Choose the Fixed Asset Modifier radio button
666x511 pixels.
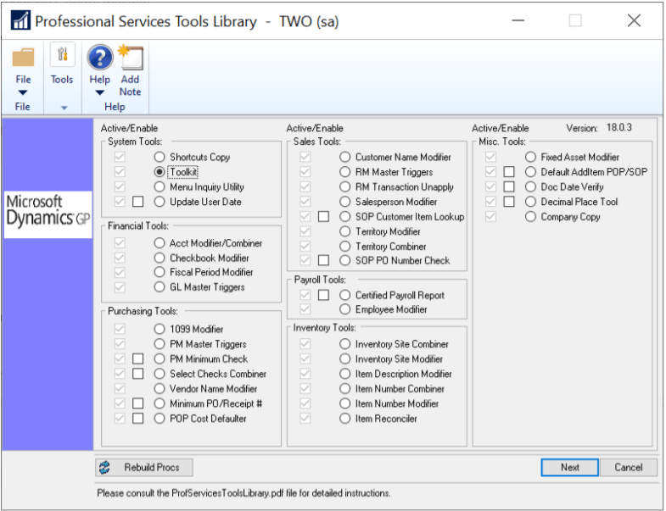(530, 157)
